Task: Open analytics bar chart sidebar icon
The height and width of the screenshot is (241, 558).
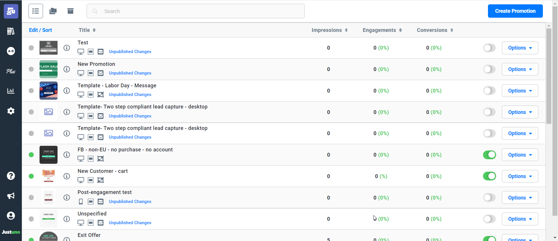Action: tap(11, 91)
